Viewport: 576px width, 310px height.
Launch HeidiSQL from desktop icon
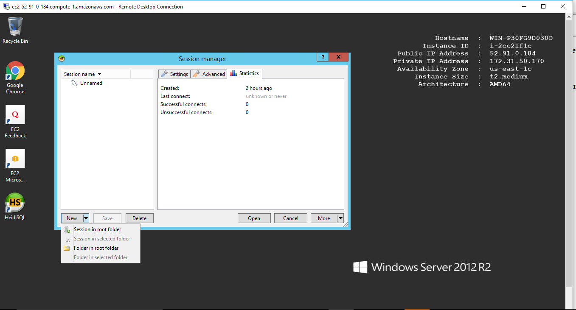pos(15,203)
